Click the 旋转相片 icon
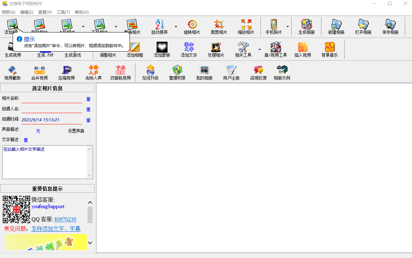Viewport: 412px width, 258px height. tap(191, 26)
